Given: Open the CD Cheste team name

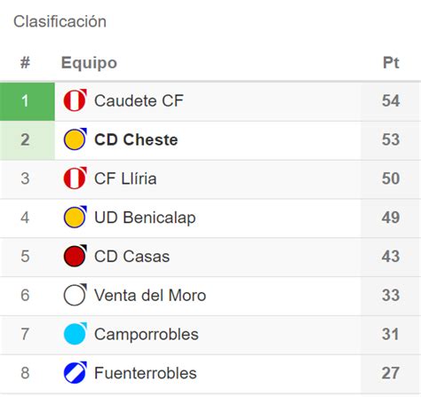Looking at the screenshot, I should (136, 139).
